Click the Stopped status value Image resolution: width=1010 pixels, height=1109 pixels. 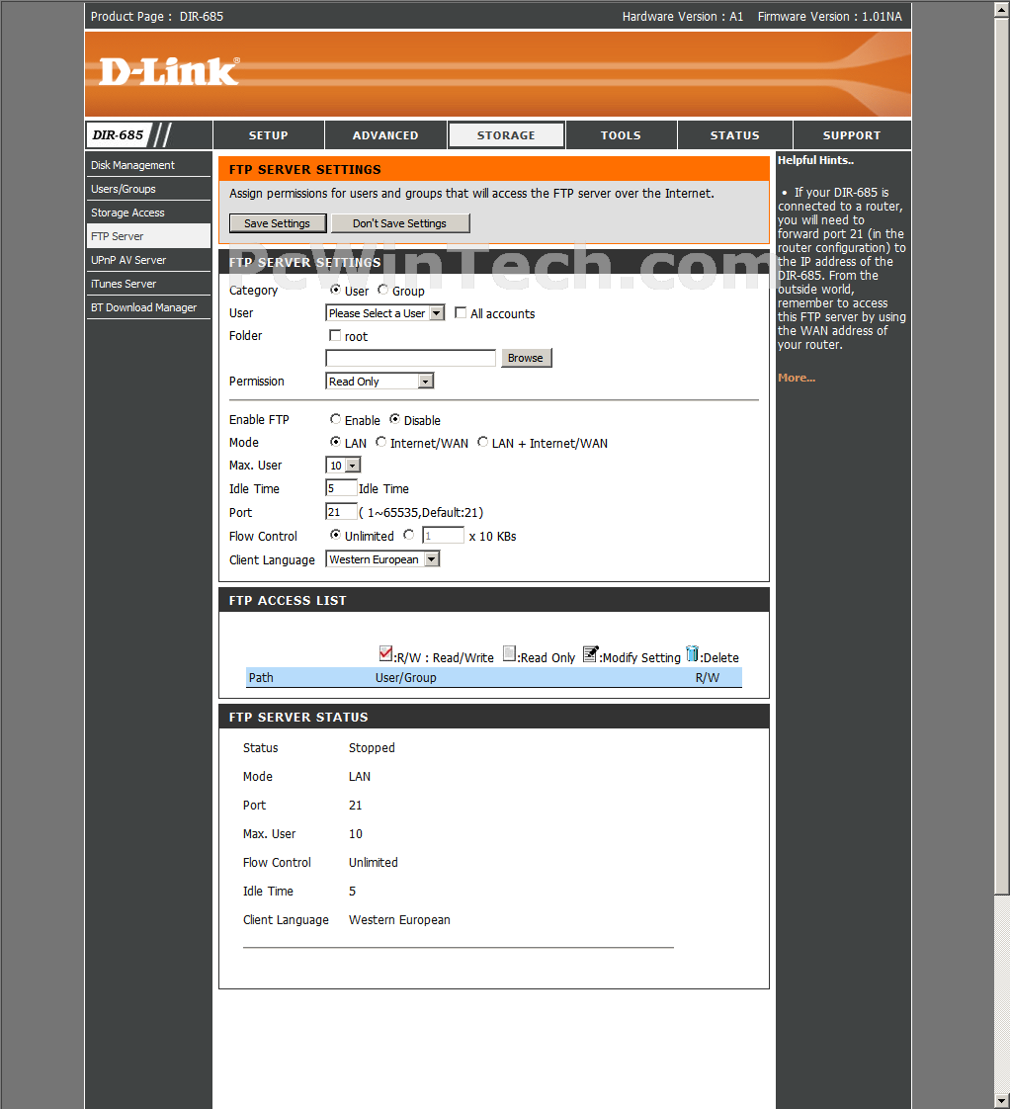pyautogui.click(x=372, y=747)
